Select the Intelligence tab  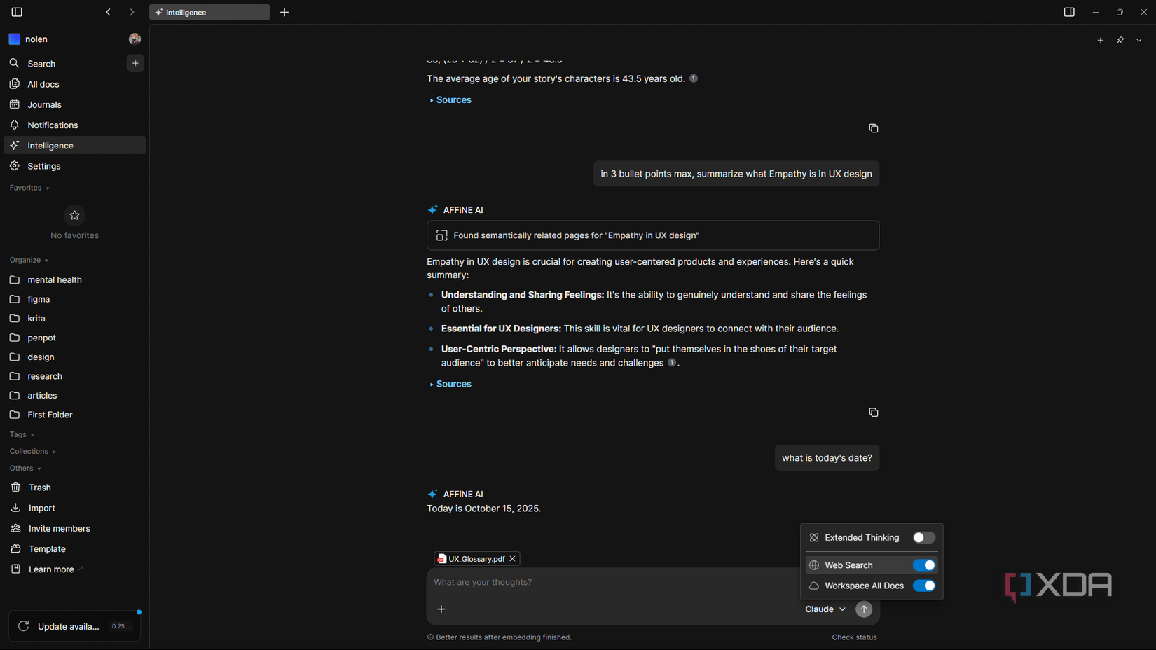[209, 13]
